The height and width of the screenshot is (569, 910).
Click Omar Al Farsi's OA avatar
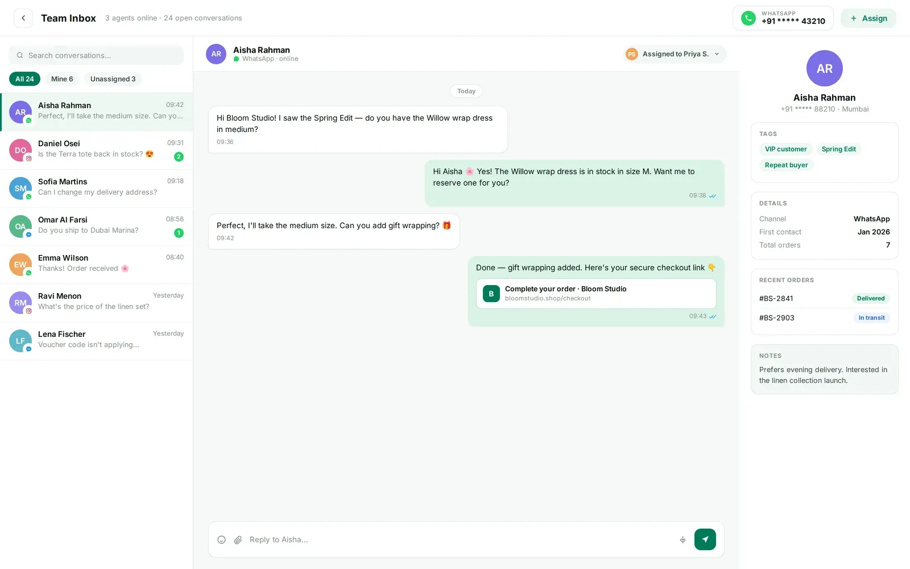click(20, 226)
